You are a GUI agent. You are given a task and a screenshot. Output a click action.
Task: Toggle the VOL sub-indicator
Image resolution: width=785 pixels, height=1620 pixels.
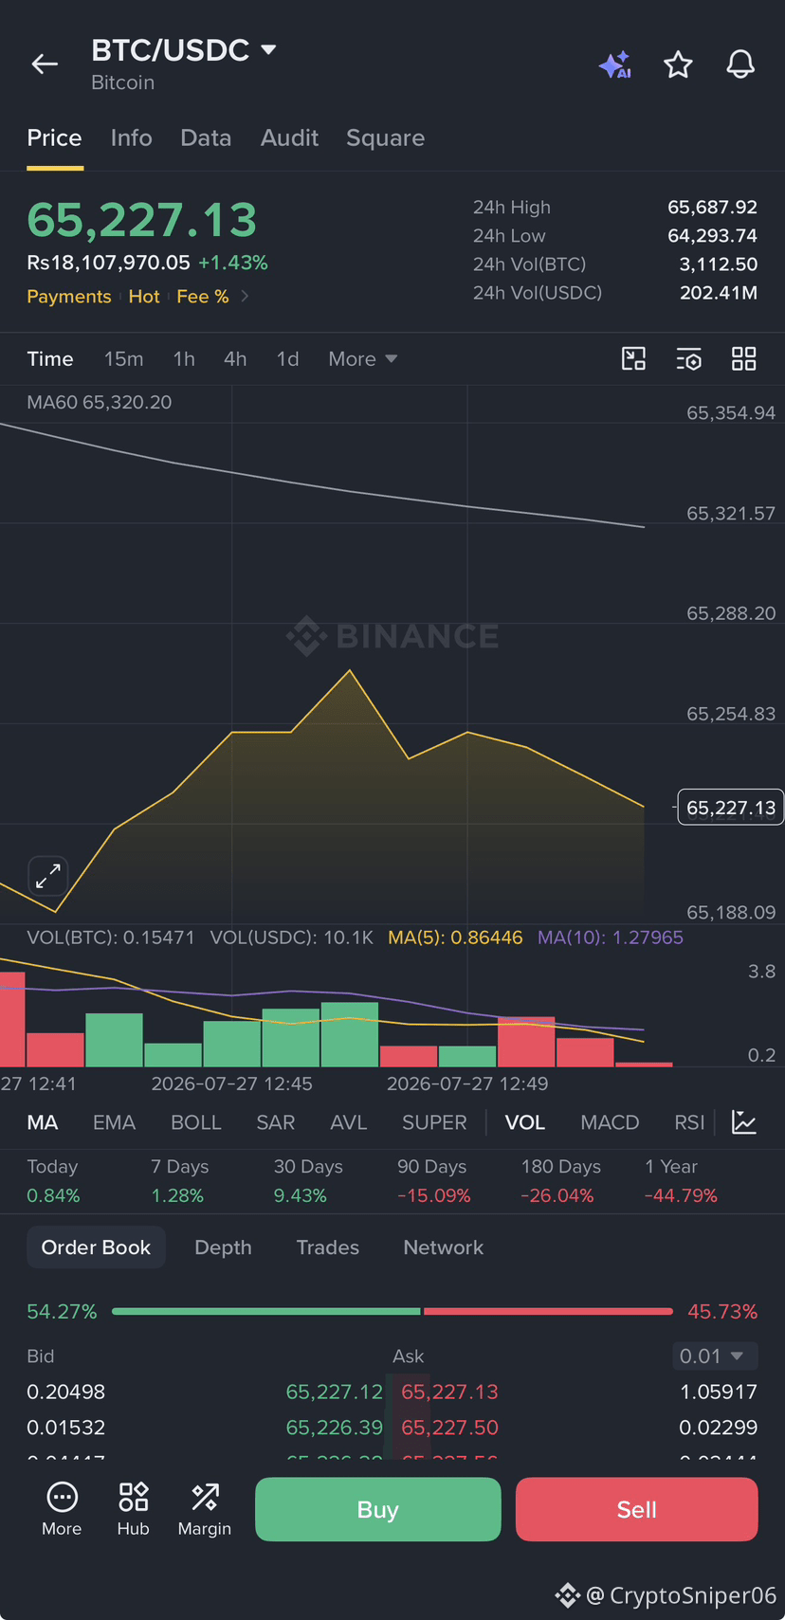tap(525, 1122)
